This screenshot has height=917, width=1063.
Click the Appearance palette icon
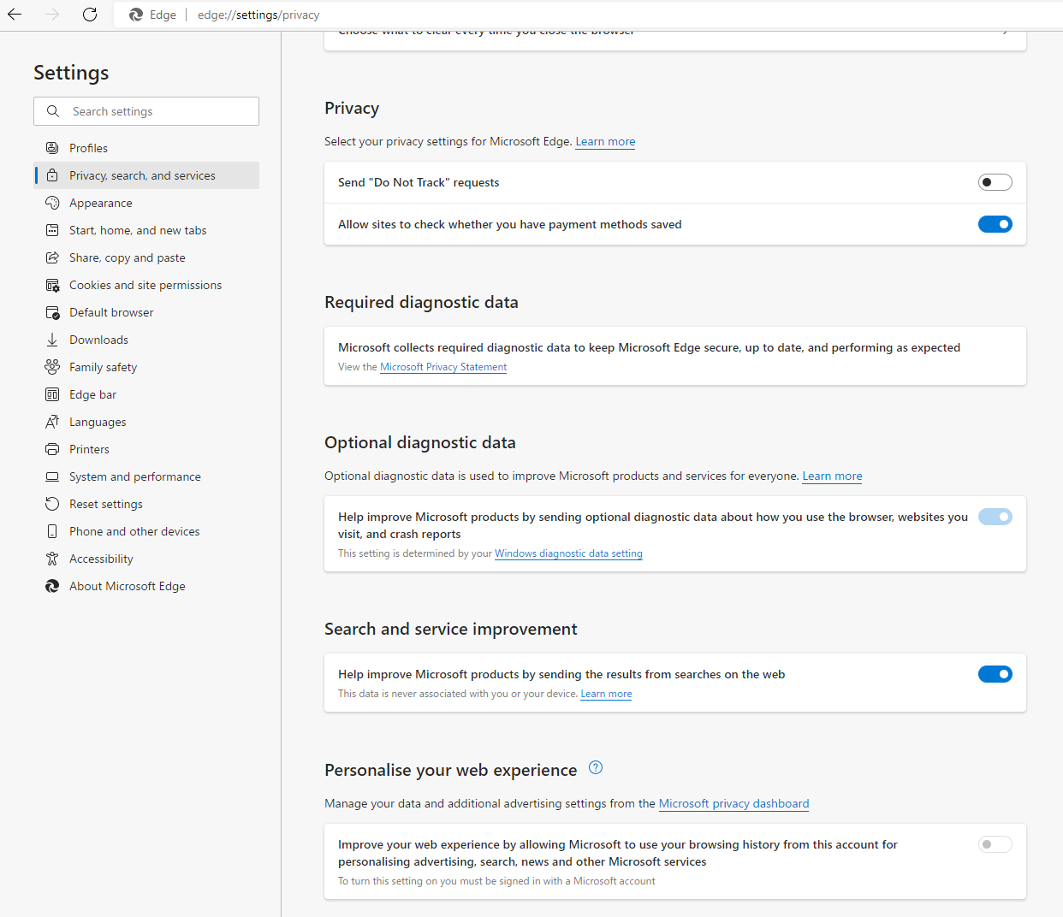(52, 203)
